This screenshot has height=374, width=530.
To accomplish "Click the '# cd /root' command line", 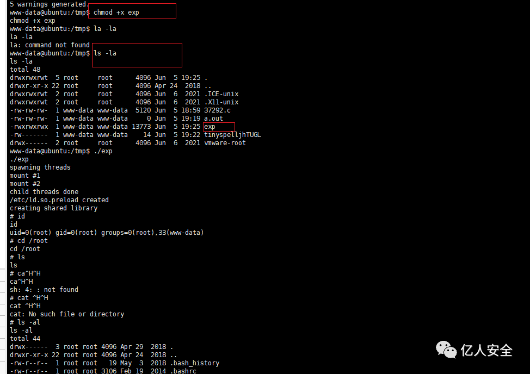I will 29,241.
